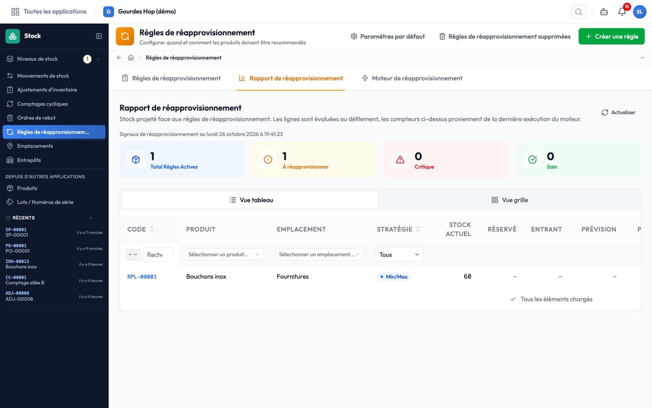Collapse the Stock sidebar panel icon
Image resolution: width=652 pixels, height=408 pixels.
[x=99, y=36]
